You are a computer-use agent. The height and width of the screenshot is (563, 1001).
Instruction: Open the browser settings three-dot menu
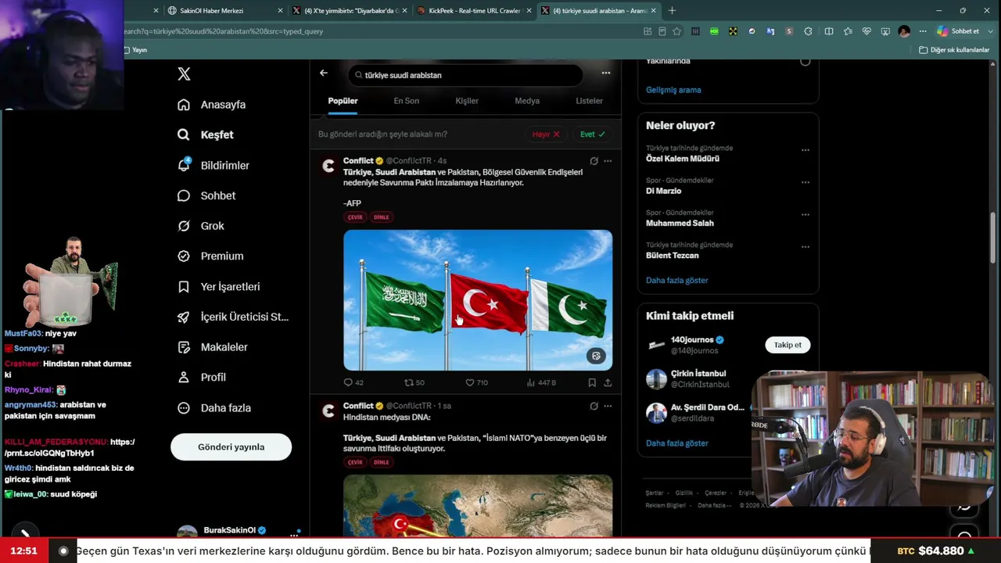pyautogui.click(x=923, y=31)
